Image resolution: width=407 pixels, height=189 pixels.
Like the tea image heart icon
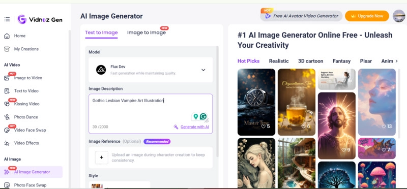tap(303, 127)
